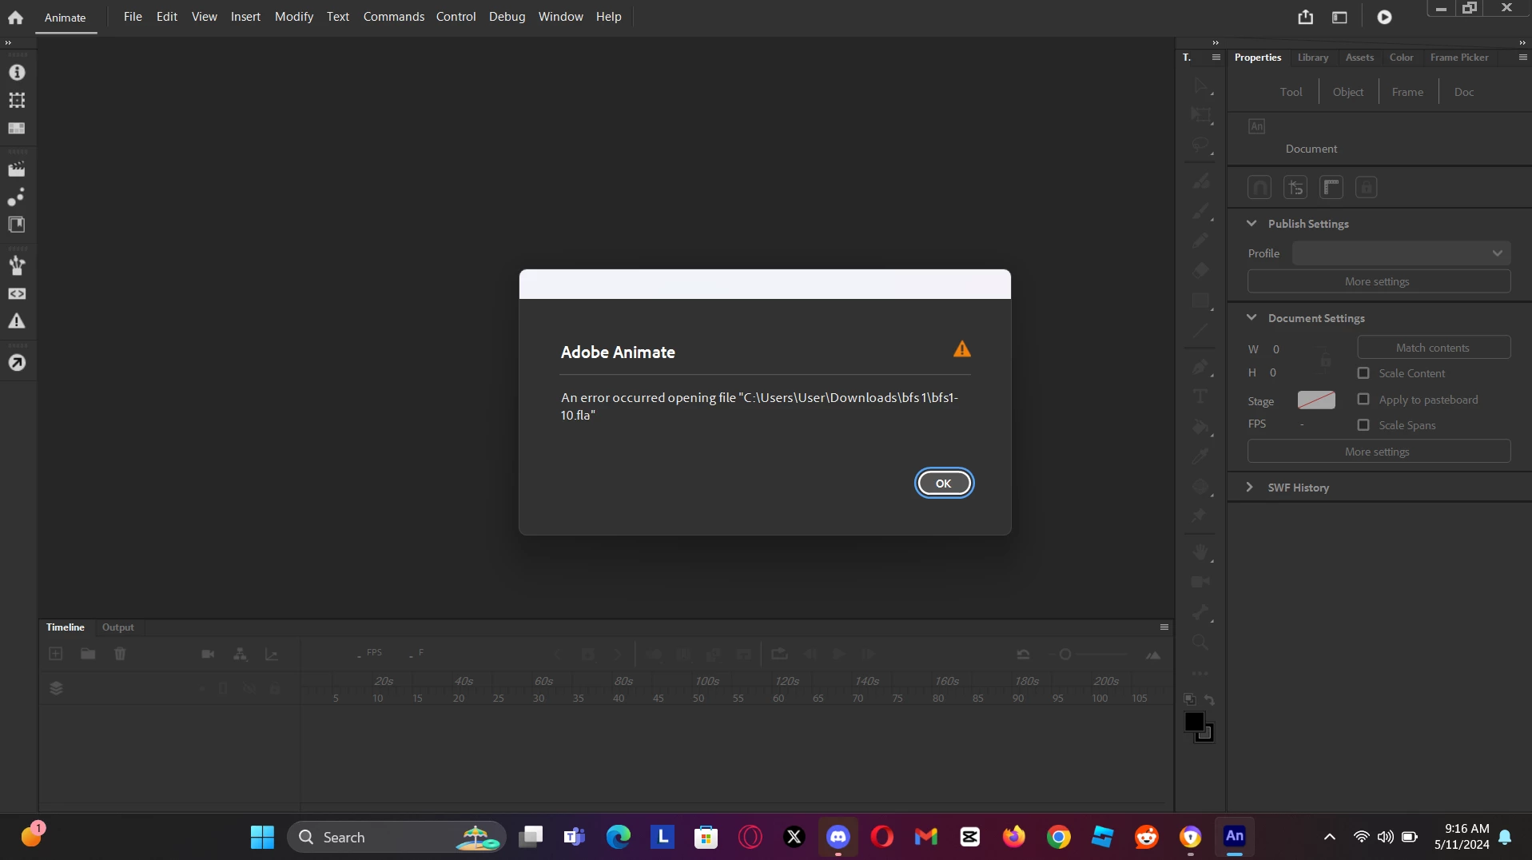Image resolution: width=1532 pixels, height=860 pixels.
Task: Open the Swatches panel icon
Action: click(x=17, y=128)
